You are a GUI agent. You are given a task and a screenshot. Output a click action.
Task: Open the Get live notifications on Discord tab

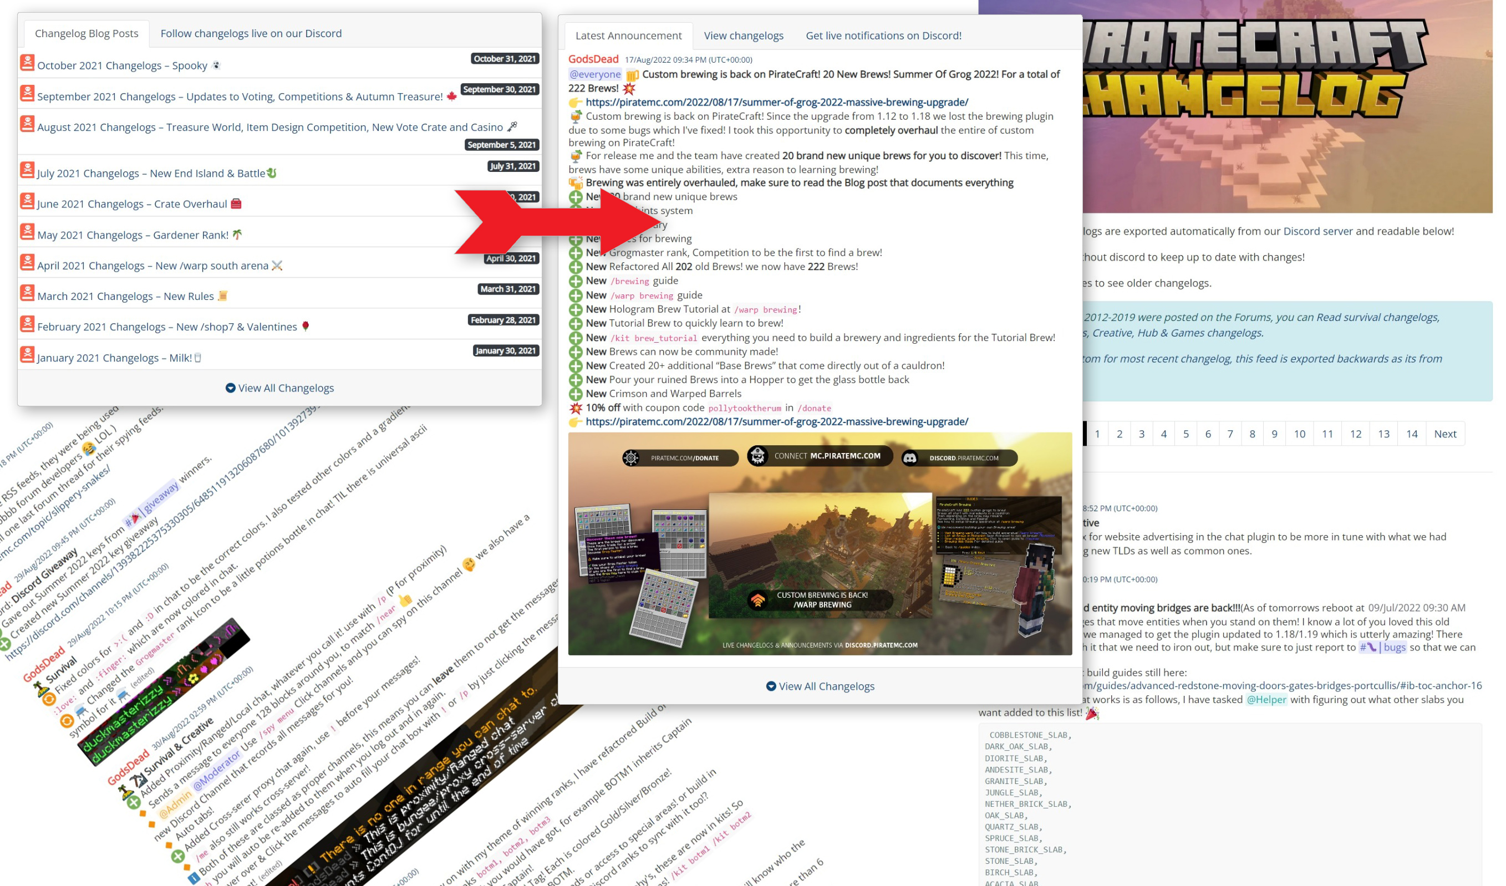click(x=884, y=35)
